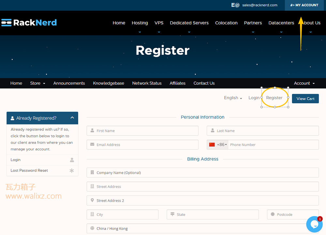326x235 pixels.
Task: Open the Store dropdown menu
Action: point(37,83)
